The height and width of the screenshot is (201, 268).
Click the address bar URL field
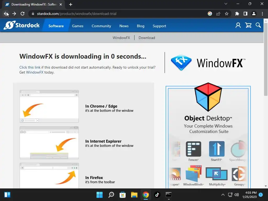tap(118, 14)
